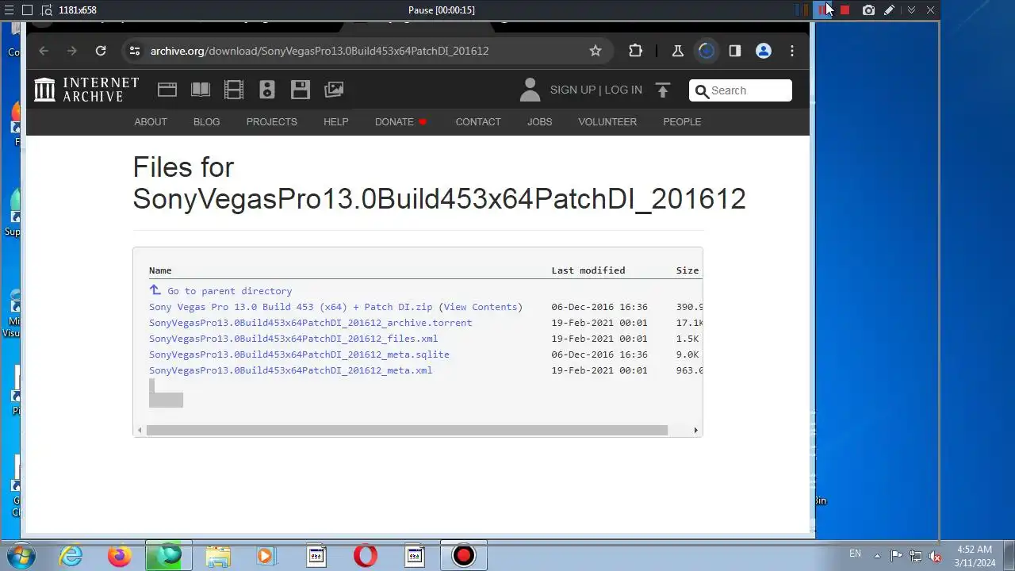Open the ABOUT menu item
Viewport: 1015px width, 571px height.
pos(151,122)
